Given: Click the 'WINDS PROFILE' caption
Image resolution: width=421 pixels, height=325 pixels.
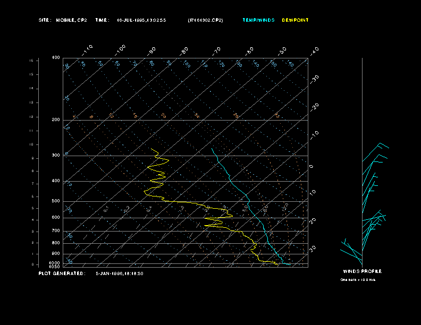Looking at the screenshot, I should click(x=362, y=271).
